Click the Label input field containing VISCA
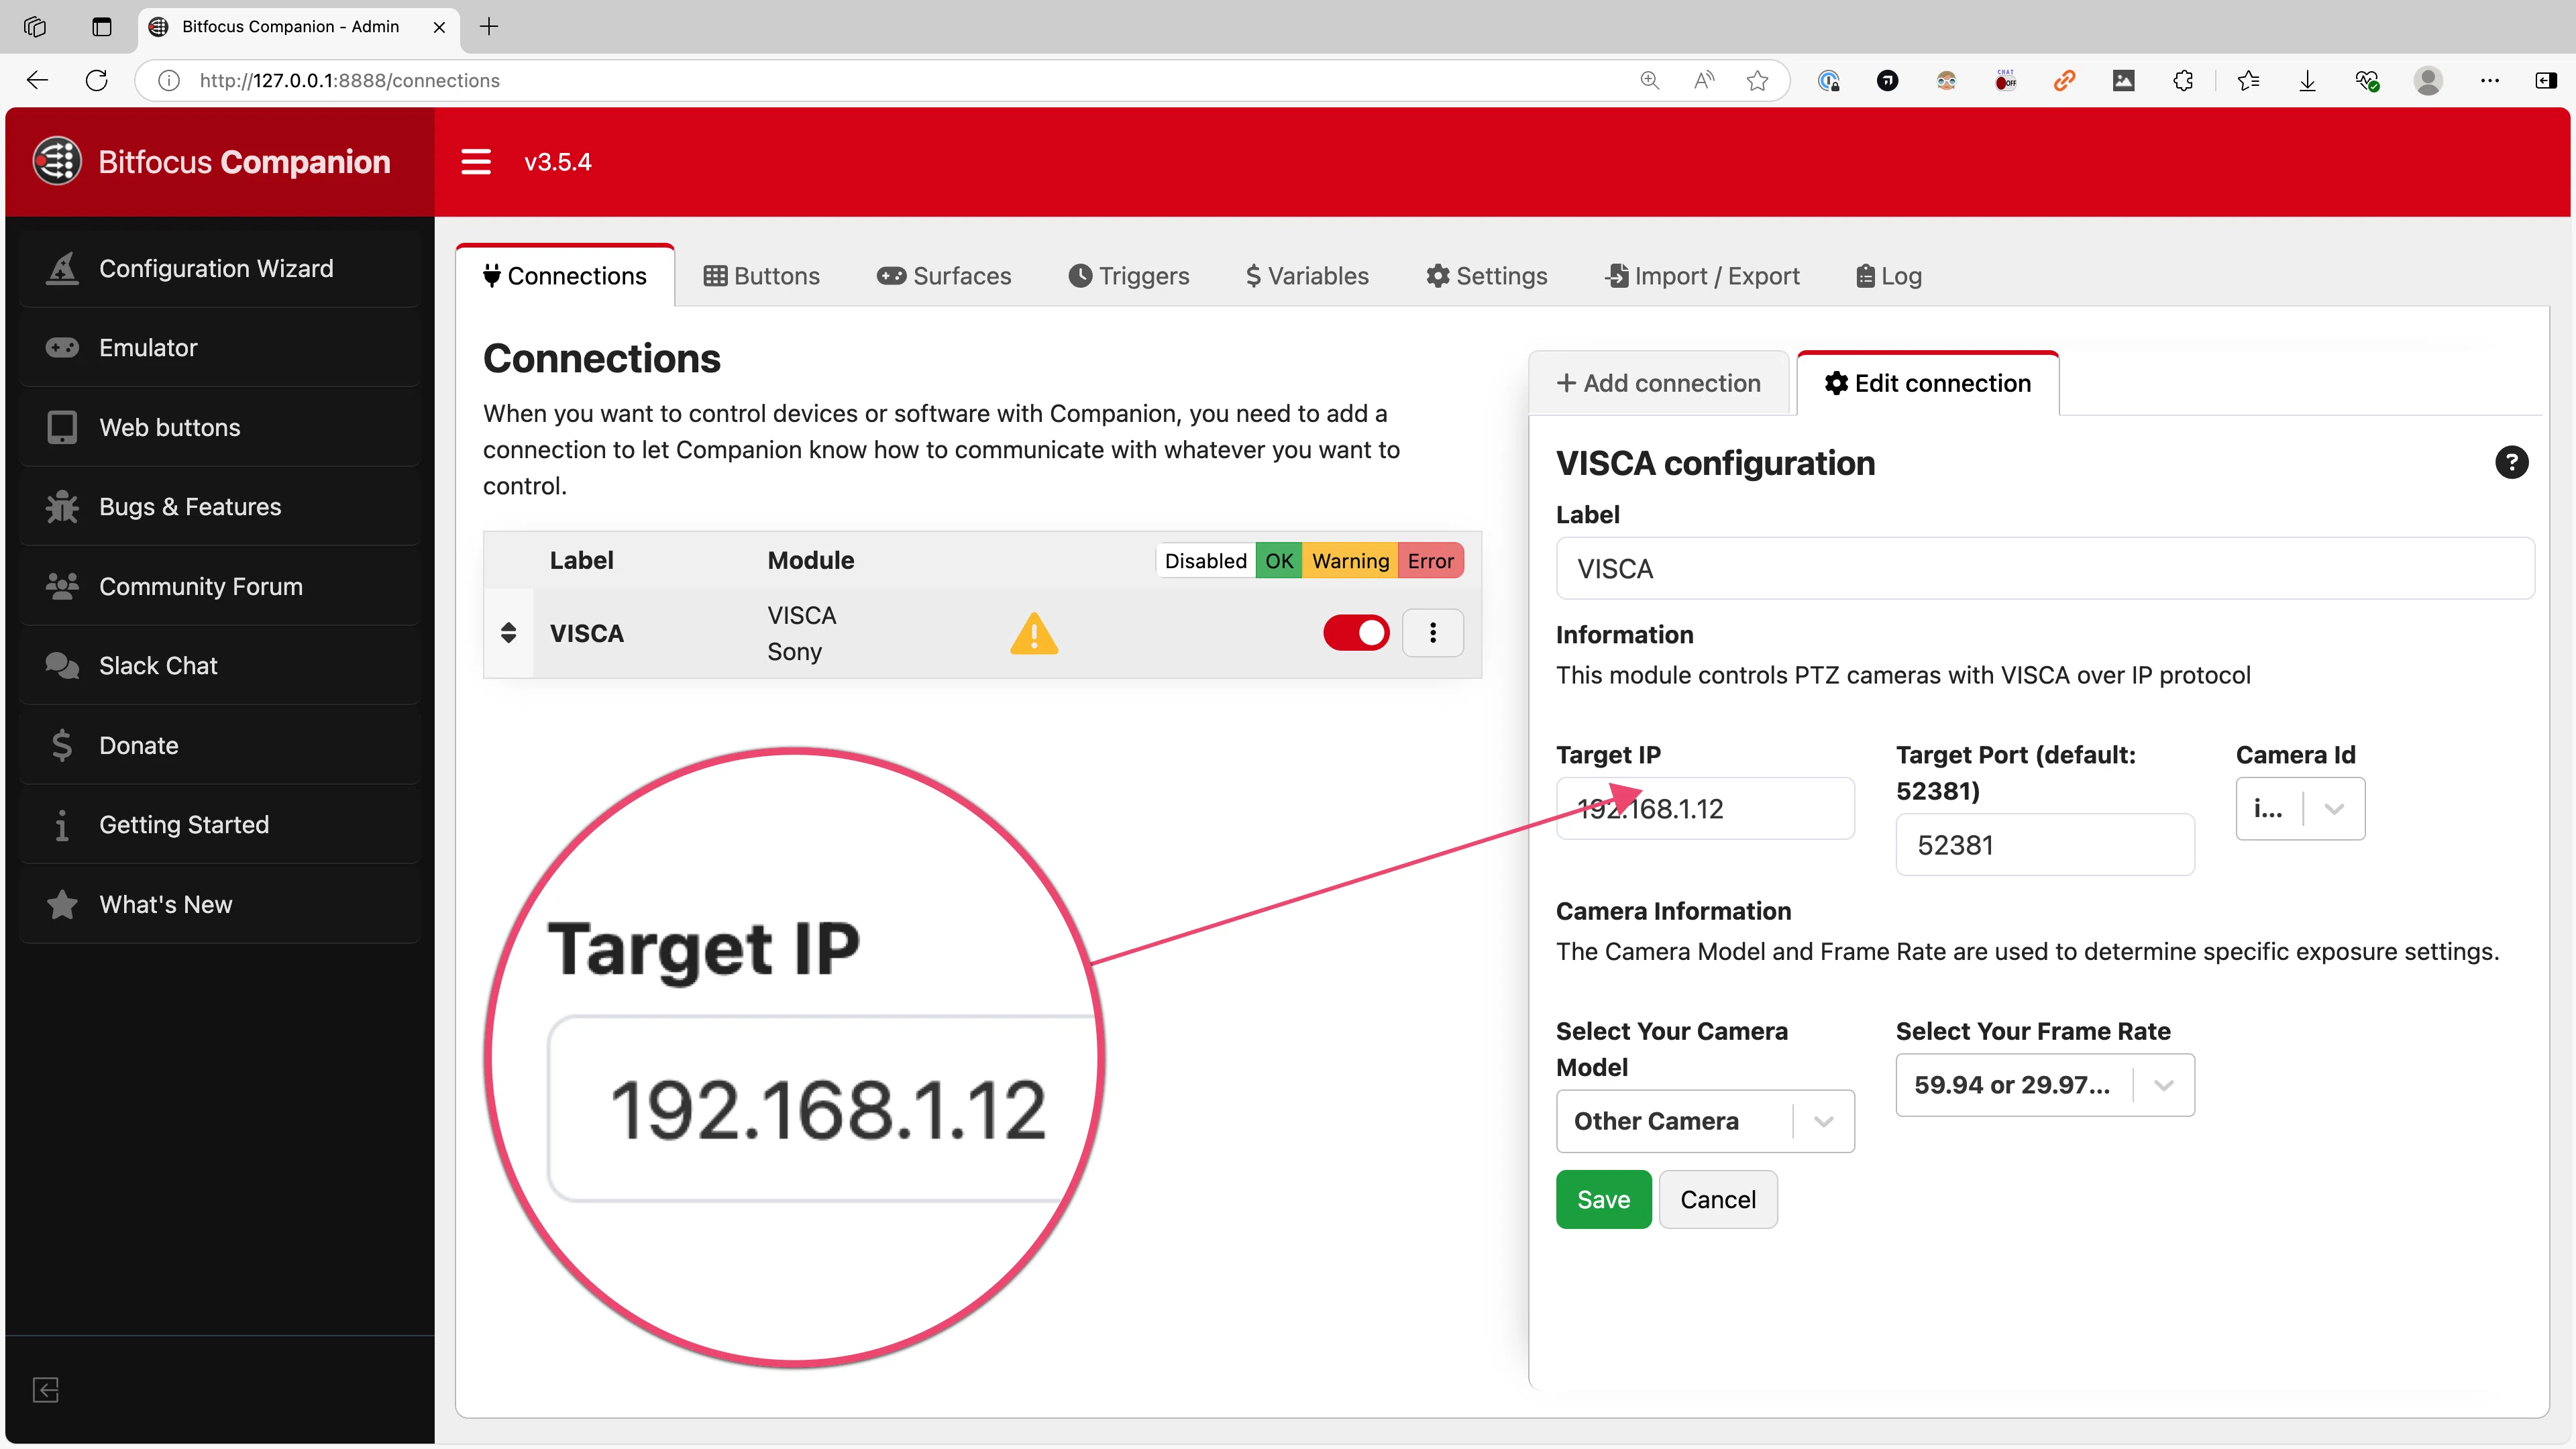The image size is (2576, 1449). (x=2045, y=569)
